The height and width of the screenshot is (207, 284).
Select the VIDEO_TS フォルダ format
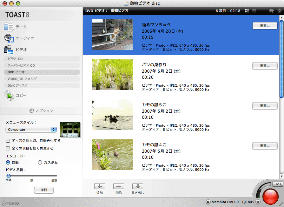pos(22,79)
